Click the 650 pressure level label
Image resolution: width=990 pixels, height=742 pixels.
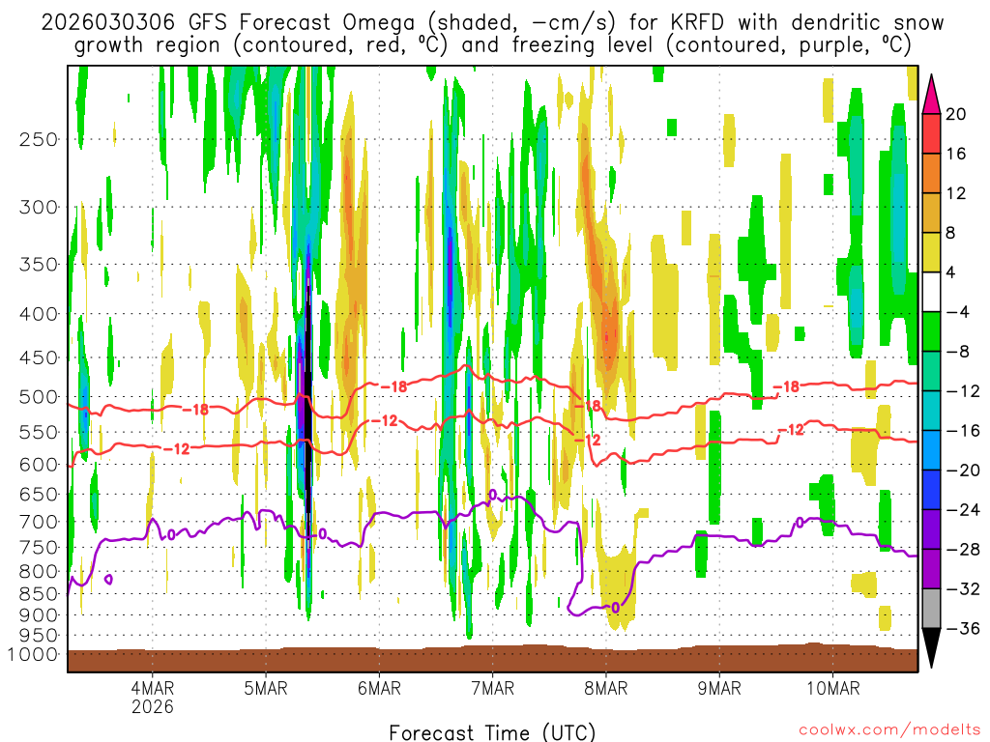pos(39,494)
